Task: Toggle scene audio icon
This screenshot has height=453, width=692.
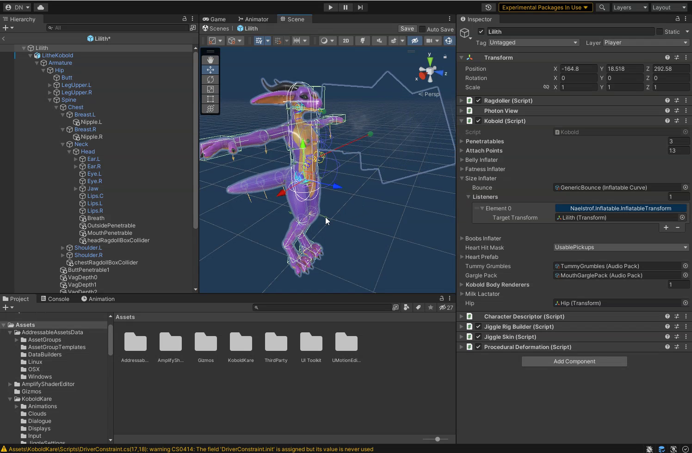Action: point(379,41)
